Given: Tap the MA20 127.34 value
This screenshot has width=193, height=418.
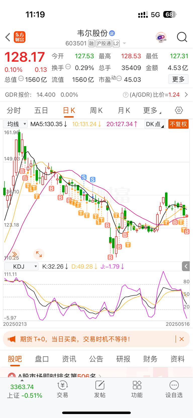Looking at the screenshot, I should tap(122, 124).
